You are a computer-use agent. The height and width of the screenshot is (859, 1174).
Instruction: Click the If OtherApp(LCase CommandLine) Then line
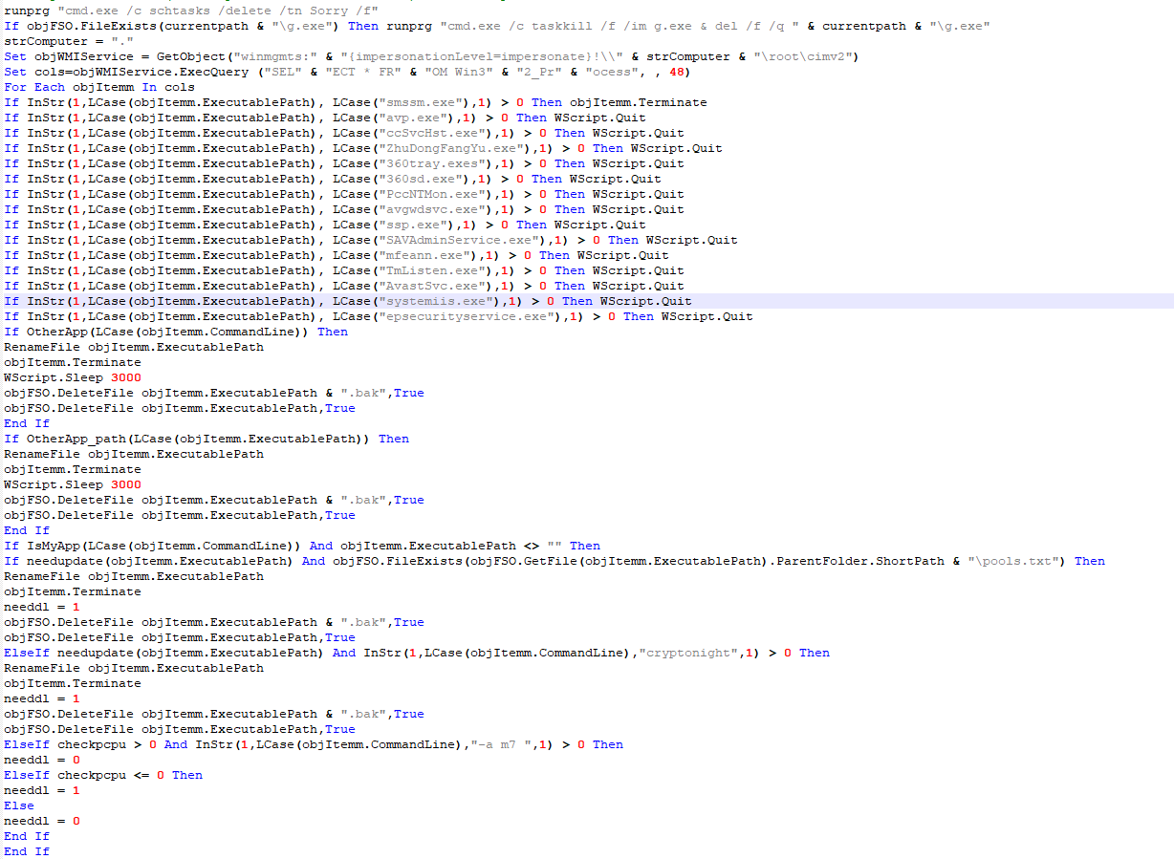(176, 332)
